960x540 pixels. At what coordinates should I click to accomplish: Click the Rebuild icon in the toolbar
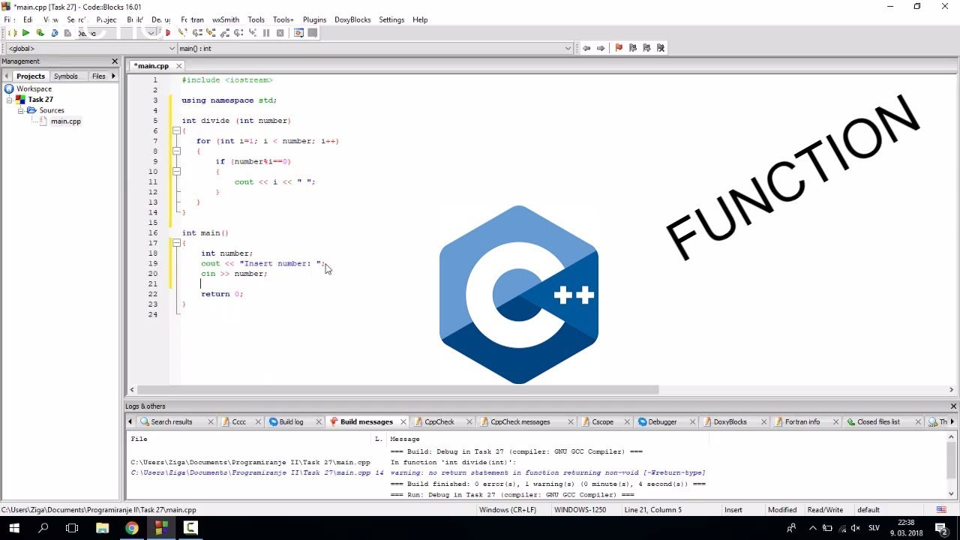pyautogui.click(x=54, y=33)
